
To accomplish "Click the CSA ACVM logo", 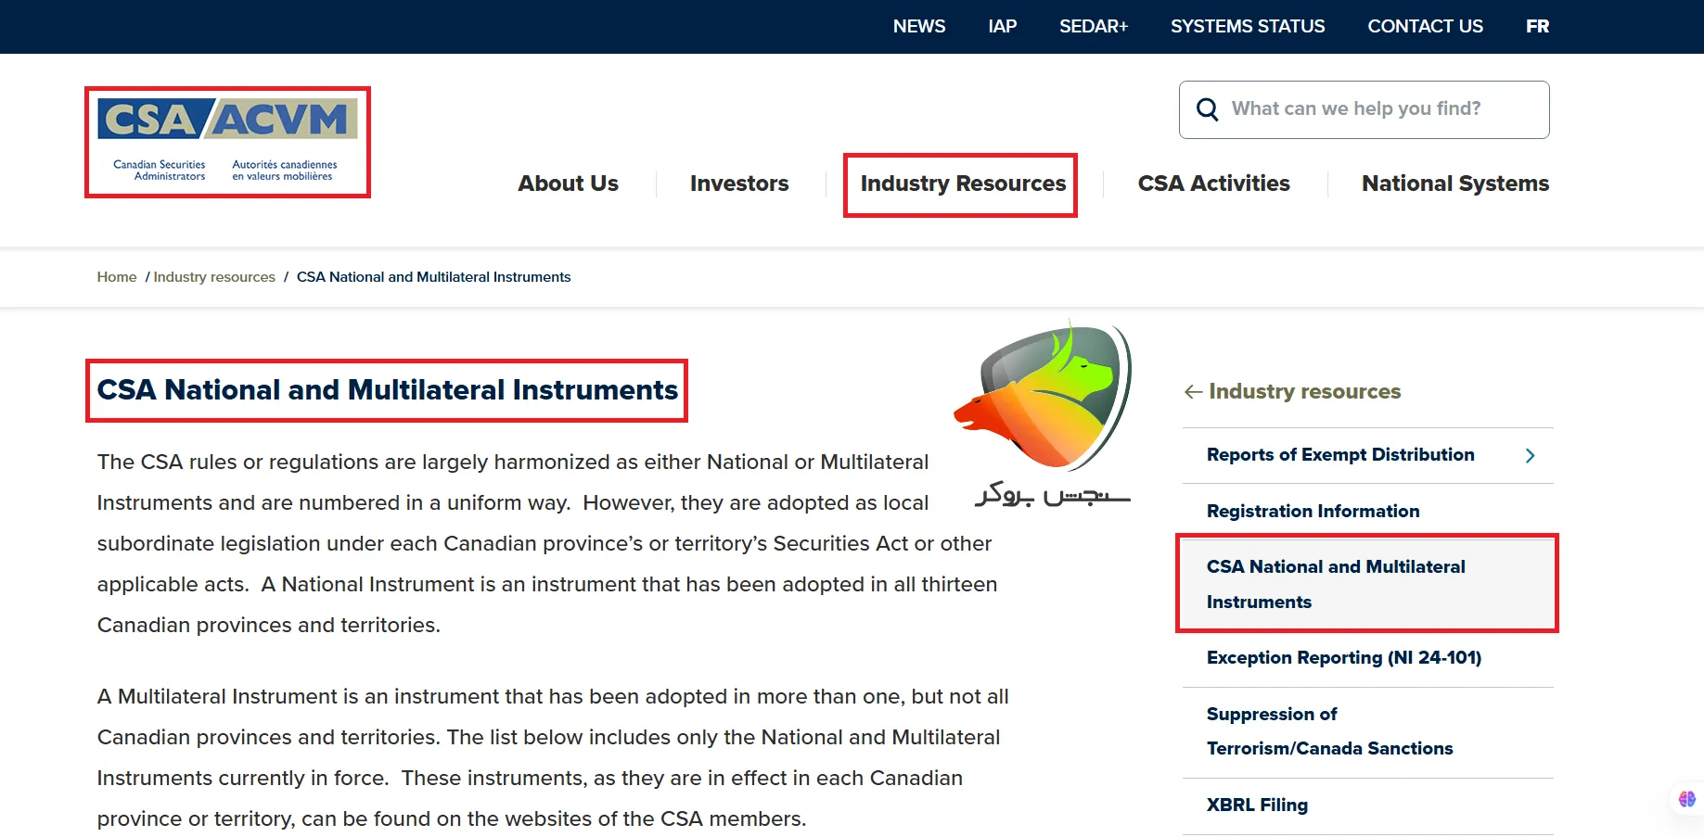I will [x=227, y=141].
